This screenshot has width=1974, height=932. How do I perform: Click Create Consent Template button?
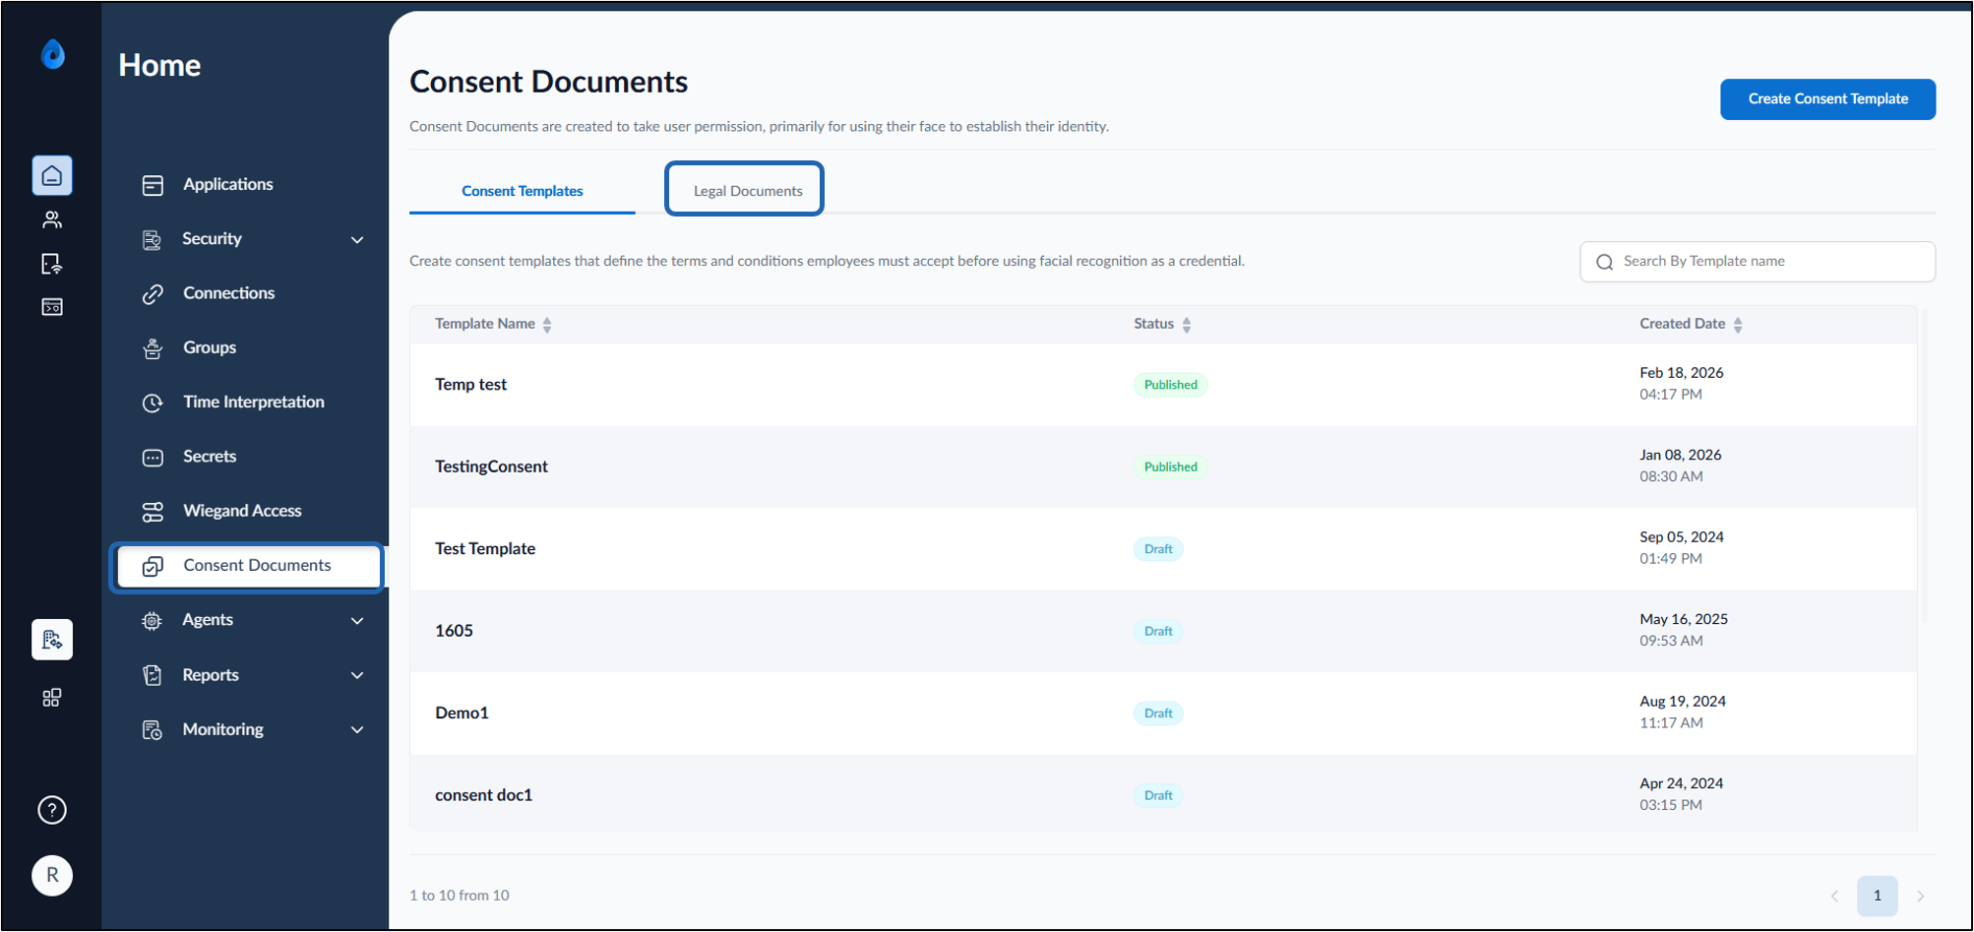(1827, 99)
